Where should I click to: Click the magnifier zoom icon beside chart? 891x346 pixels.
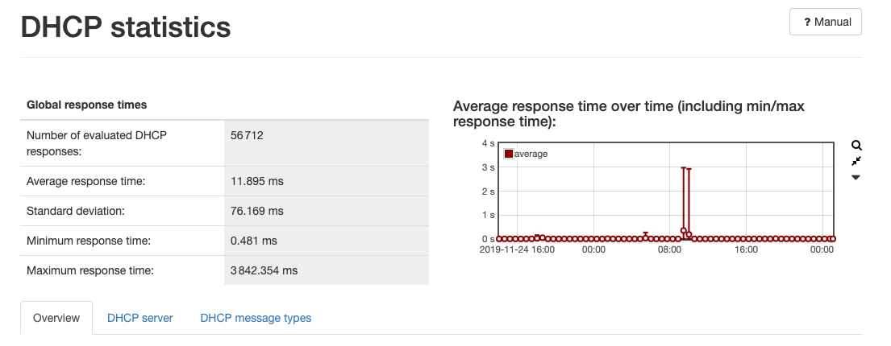pos(856,146)
